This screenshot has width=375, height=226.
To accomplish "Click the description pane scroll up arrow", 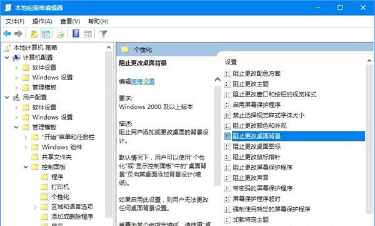I will pos(217,80).
